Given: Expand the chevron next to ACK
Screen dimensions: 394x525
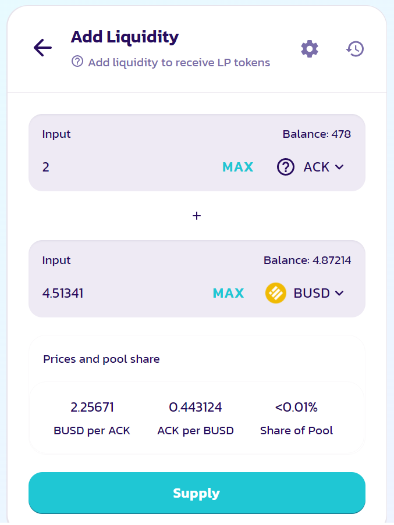Looking at the screenshot, I should (340, 167).
